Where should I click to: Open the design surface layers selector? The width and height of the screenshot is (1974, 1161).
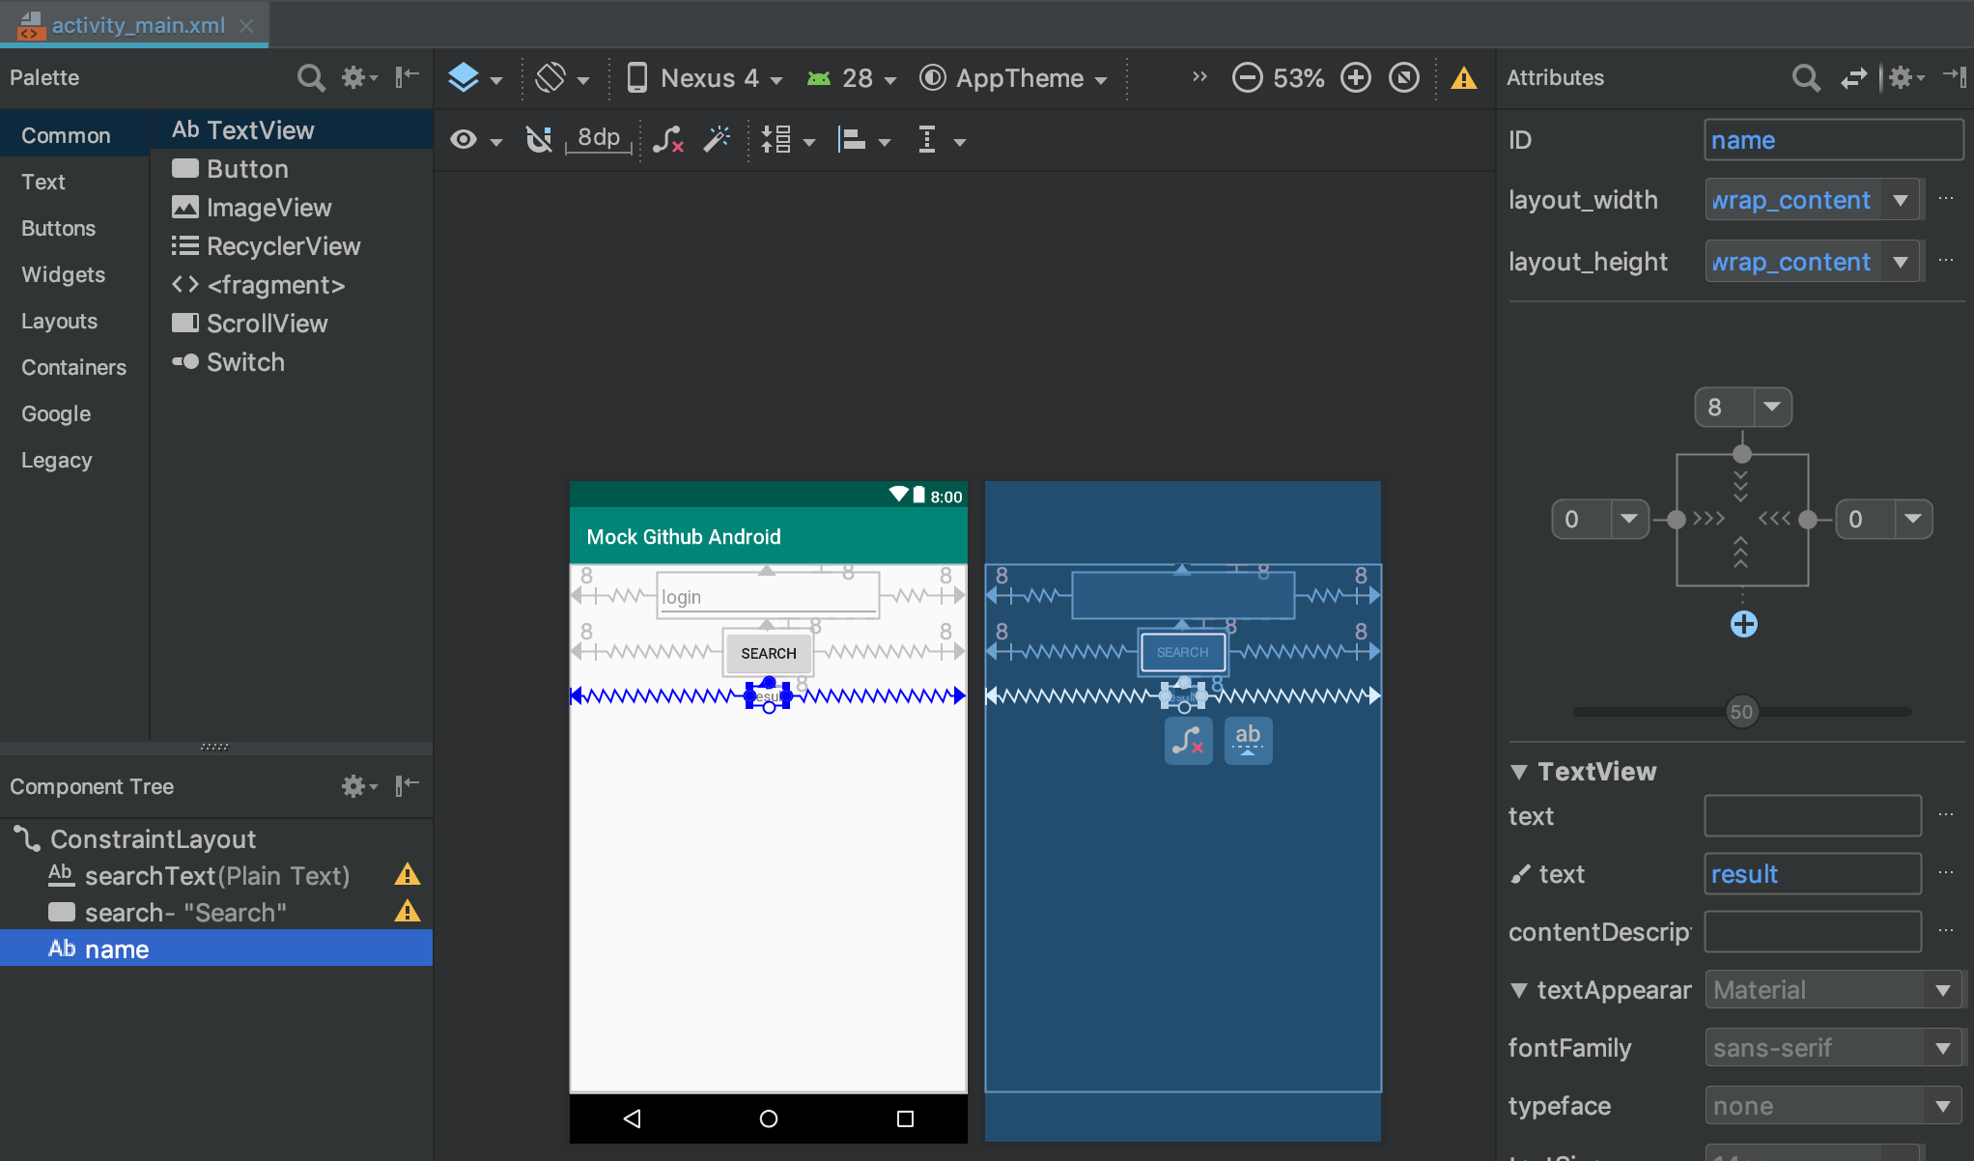click(x=474, y=78)
